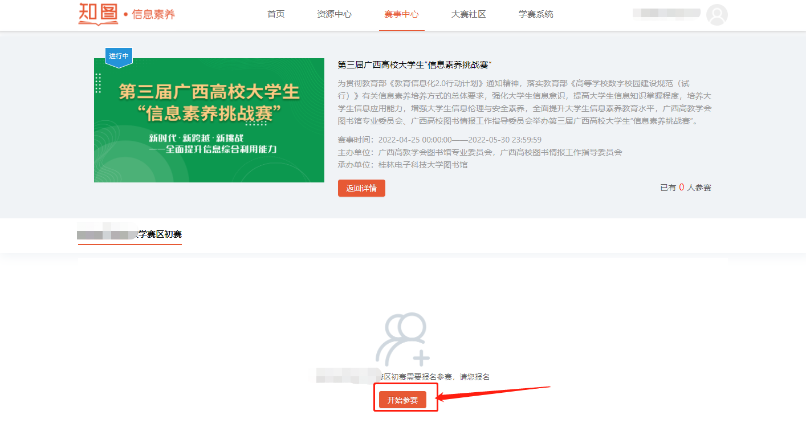806x423 pixels.
Task: Open the 大赛社区 navigation item
Action: point(469,14)
